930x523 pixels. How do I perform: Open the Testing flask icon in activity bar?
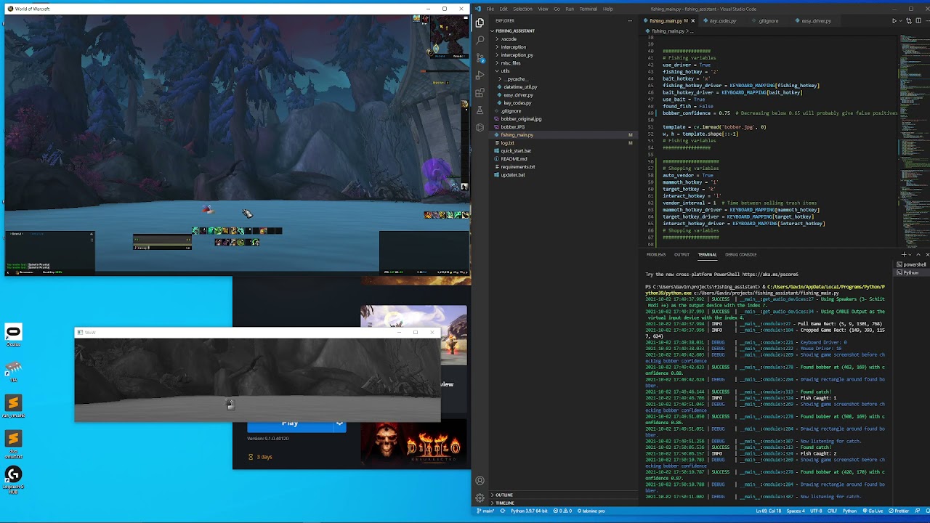(x=480, y=110)
